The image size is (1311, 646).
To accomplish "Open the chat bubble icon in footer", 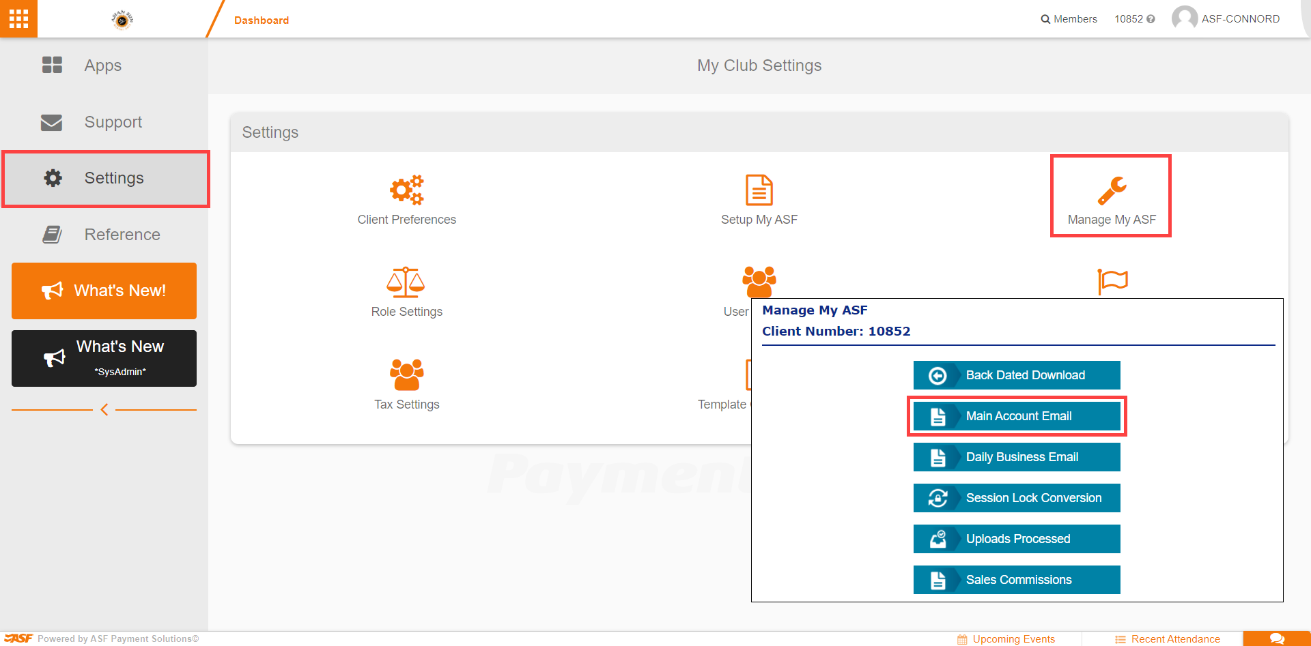I will pyautogui.click(x=1277, y=638).
